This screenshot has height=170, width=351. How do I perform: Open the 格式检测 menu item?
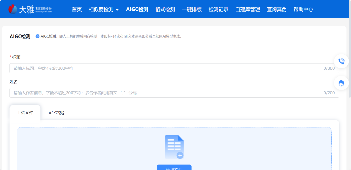[165, 9]
